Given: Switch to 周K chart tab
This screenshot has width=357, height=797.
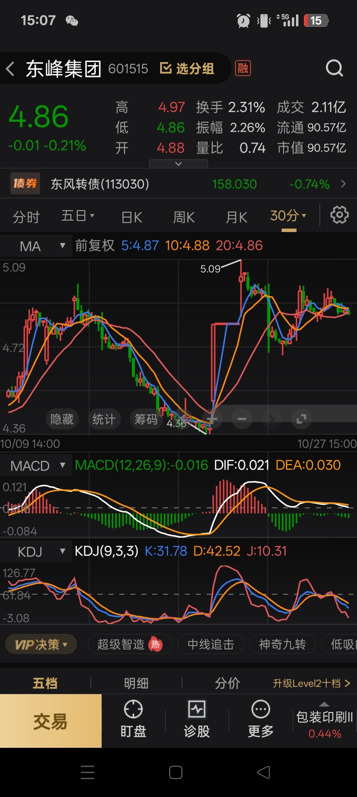Looking at the screenshot, I should (184, 217).
